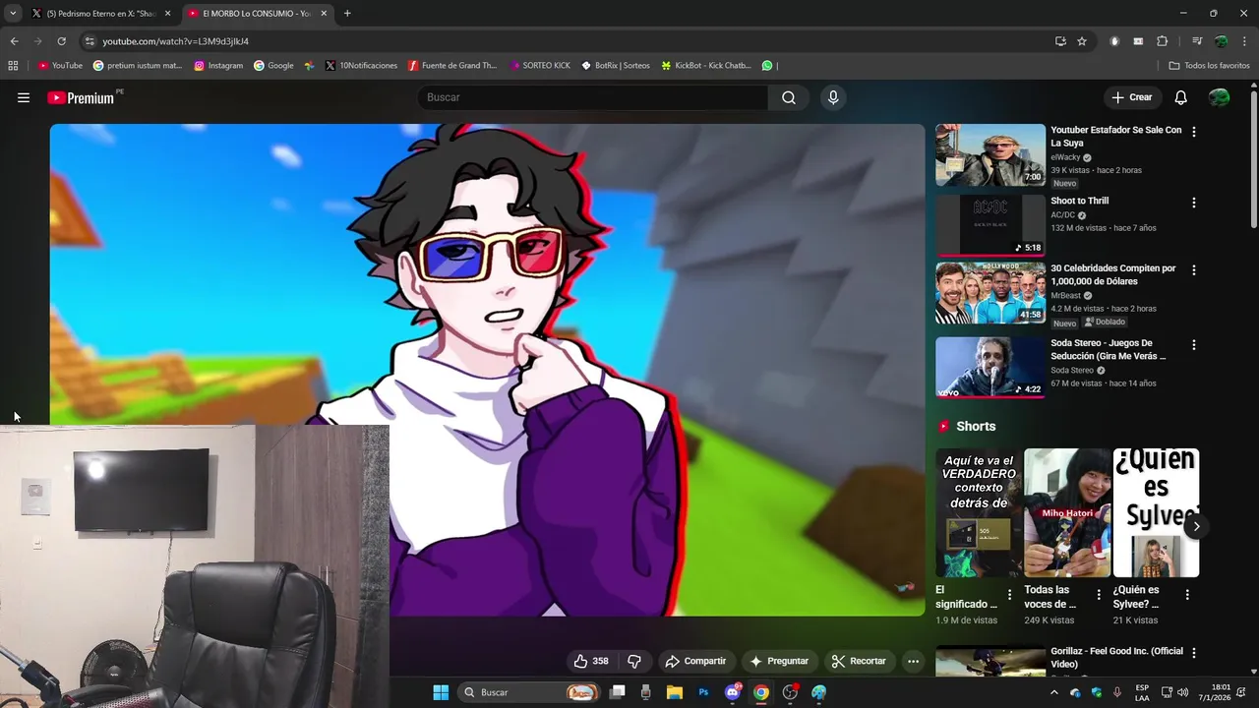Open Discord from the taskbar

pyautogui.click(x=733, y=692)
